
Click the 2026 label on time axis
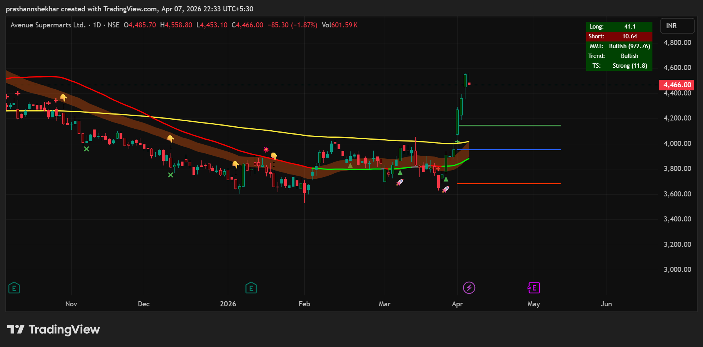point(228,304)
